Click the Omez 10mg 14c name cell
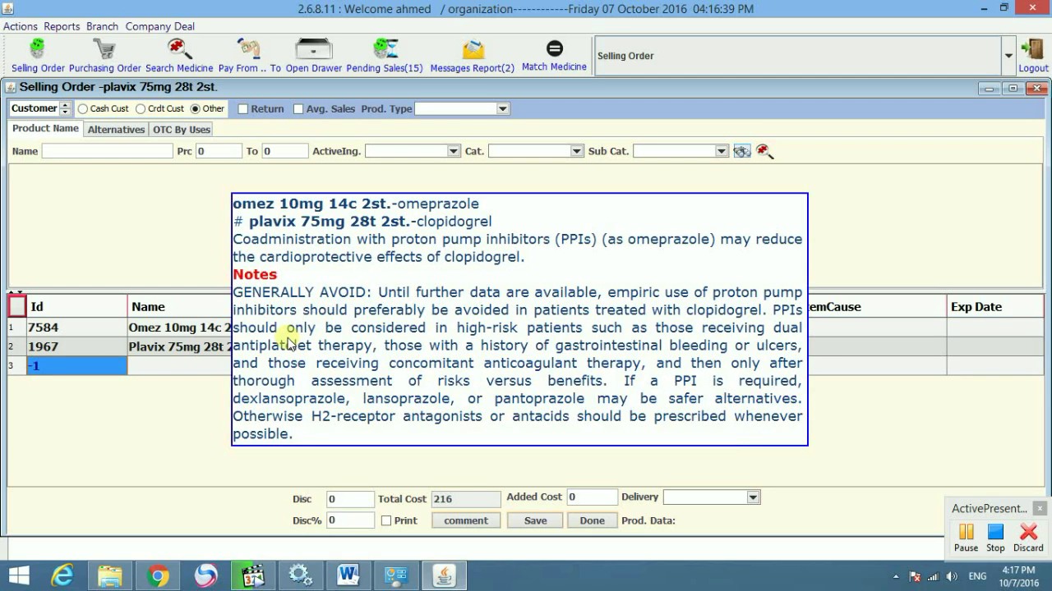 tap(179, 327)
